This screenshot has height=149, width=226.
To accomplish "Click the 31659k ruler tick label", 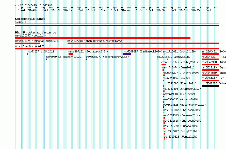I will pyautogui.click(x=160, y=10).
